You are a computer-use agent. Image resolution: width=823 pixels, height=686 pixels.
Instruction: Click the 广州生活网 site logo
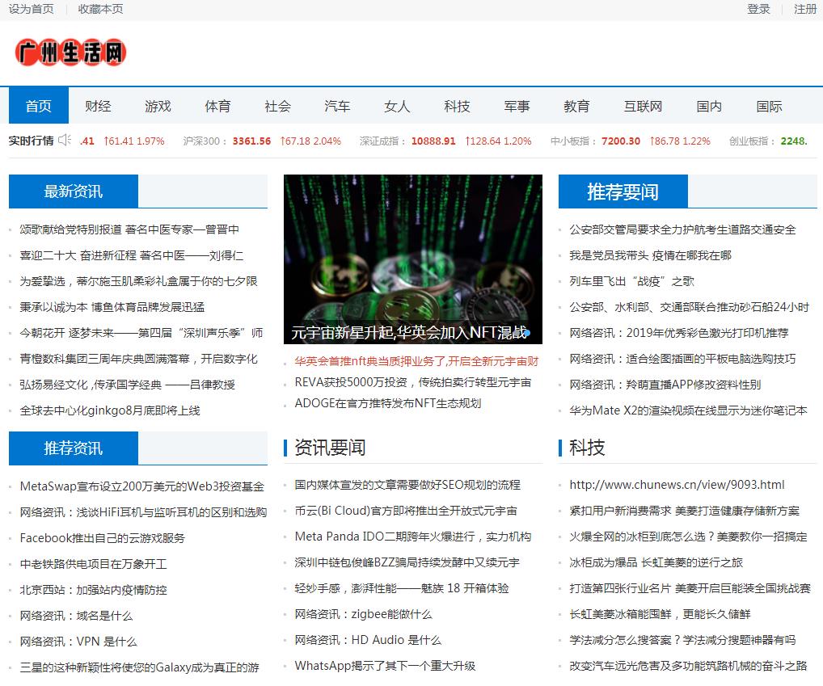(x=71, y=53)
